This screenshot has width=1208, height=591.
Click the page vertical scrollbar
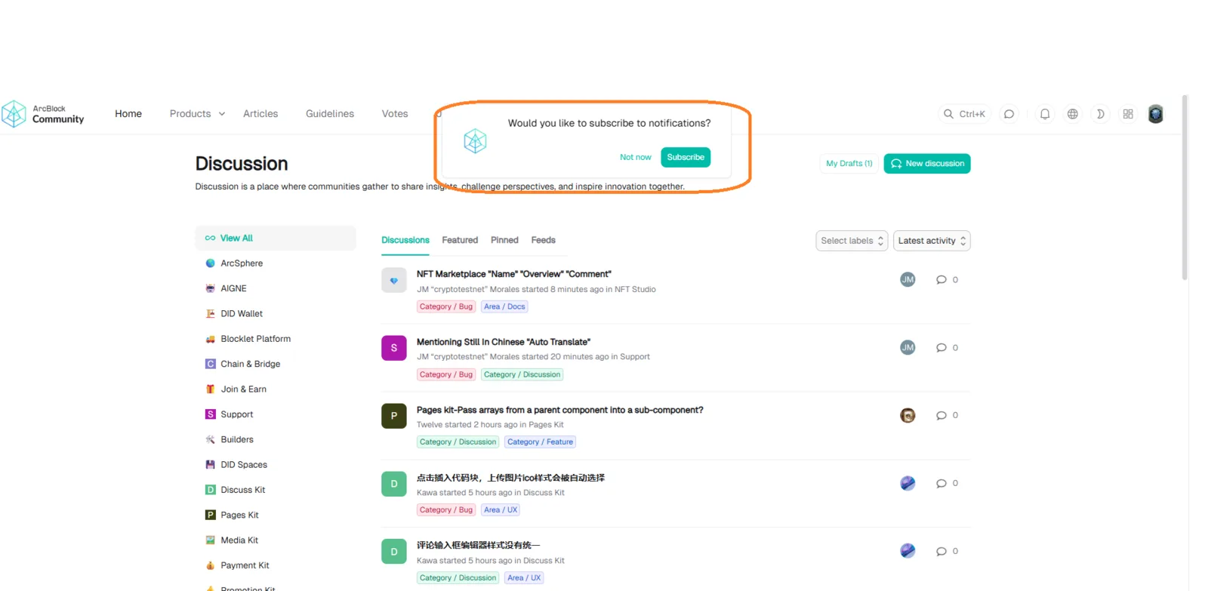tap(1185, 187)
